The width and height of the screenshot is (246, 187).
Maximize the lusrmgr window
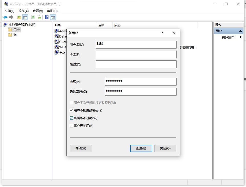(x=226, y=4)
